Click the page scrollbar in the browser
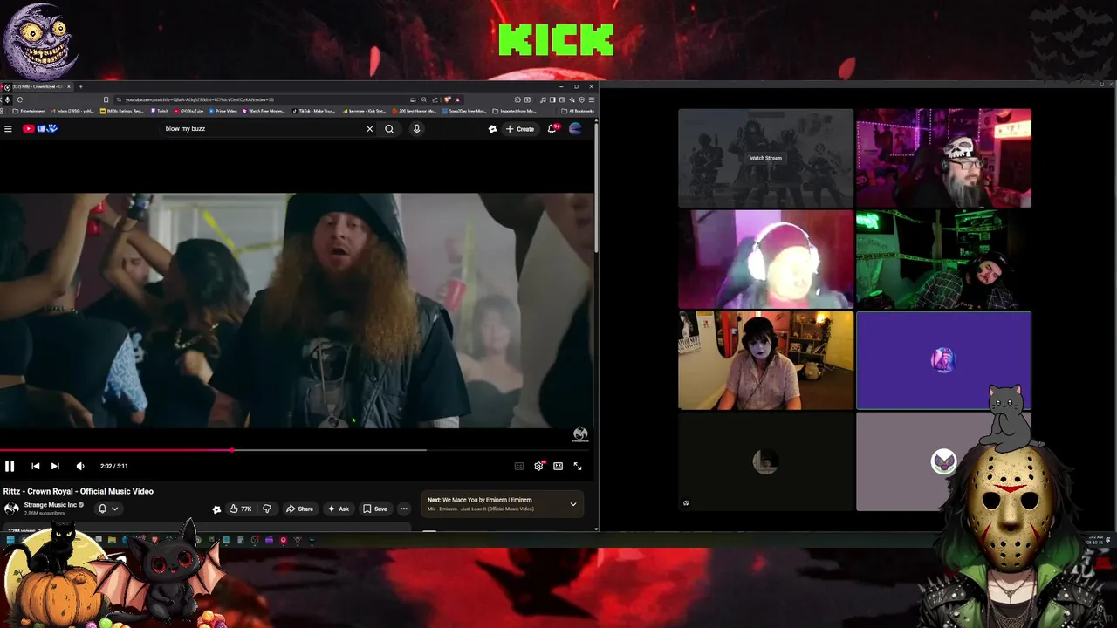The width and height of the screenshot is (1117, 628). pos(597,188)
